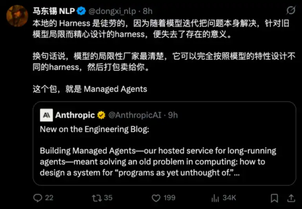302x209 pixels.
Task: Click the Grok icon at top right
Action: coord(291,11)
